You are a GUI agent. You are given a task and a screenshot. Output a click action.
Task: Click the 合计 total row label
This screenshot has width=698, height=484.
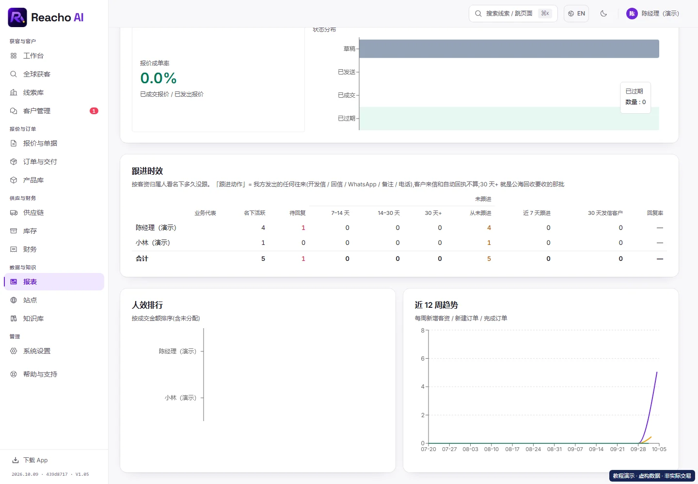tap(142, 258)
